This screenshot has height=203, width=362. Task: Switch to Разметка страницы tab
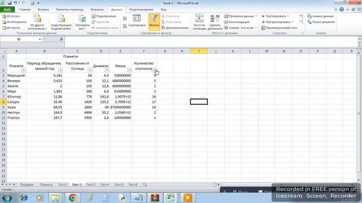[70, 10]
